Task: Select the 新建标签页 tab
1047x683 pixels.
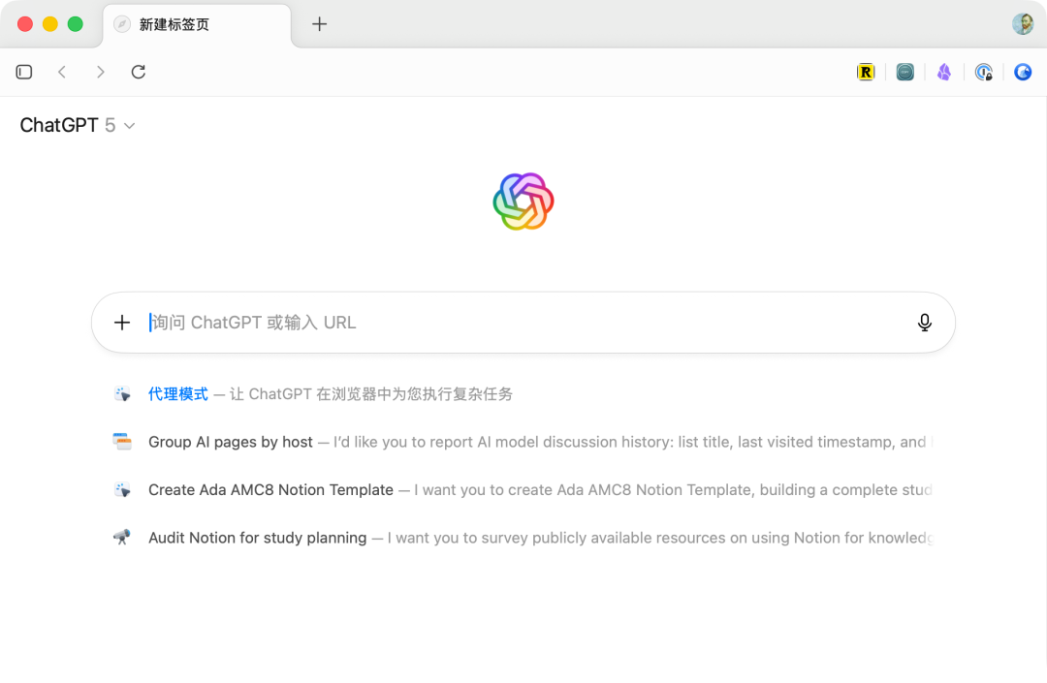Action: [x=197, y=24]
